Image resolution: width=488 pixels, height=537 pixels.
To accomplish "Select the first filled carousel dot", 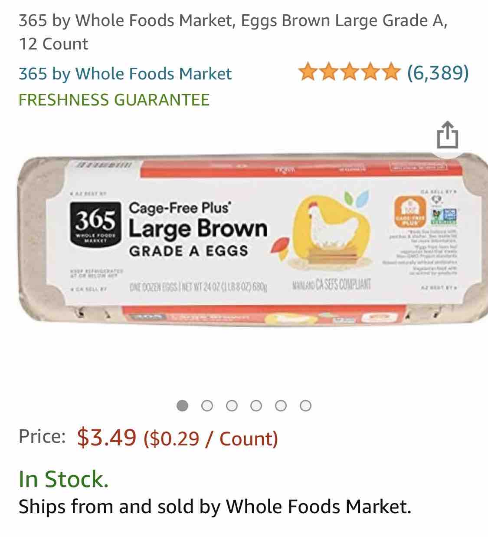I will [x=183, y=406].
